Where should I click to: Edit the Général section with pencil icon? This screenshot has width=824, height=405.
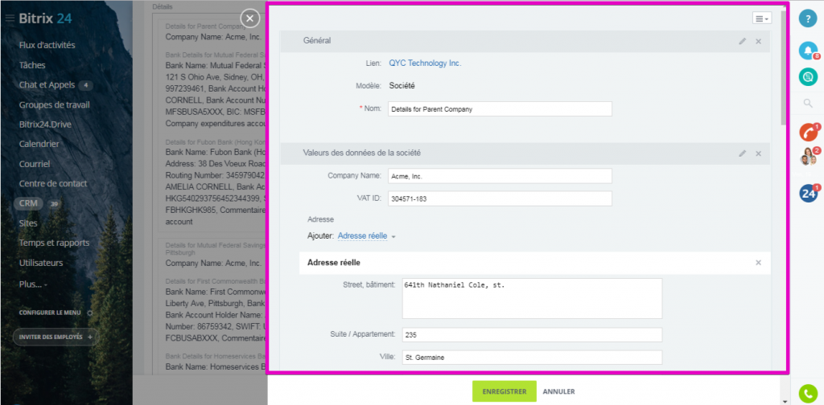point(742,41)
